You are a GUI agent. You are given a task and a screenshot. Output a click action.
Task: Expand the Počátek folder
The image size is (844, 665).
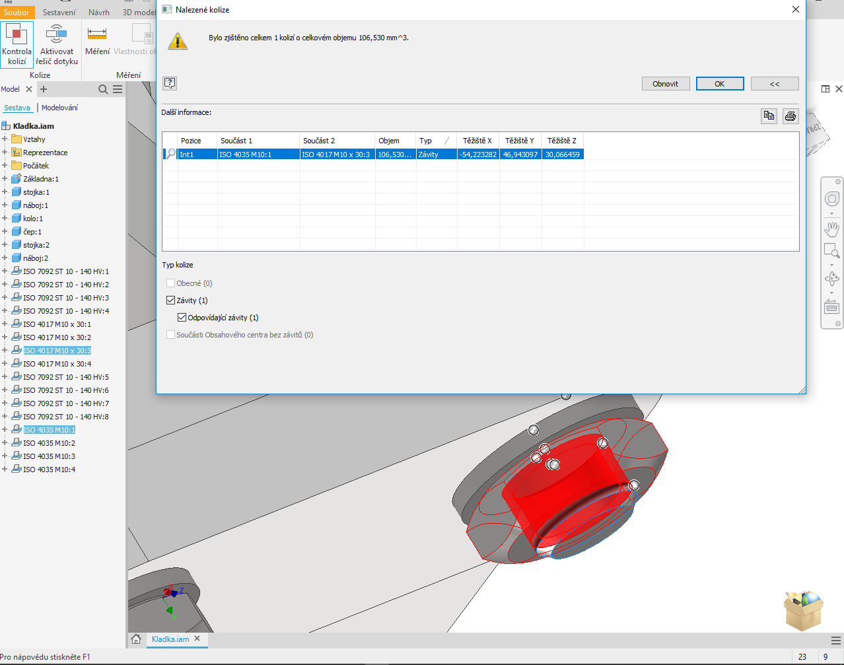5,165
